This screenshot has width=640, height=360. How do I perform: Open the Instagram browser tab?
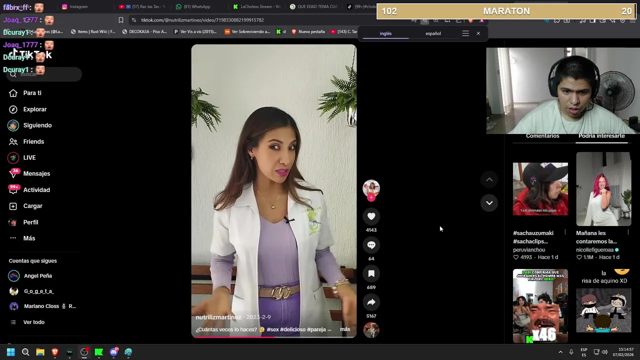[x=75, y=6]
